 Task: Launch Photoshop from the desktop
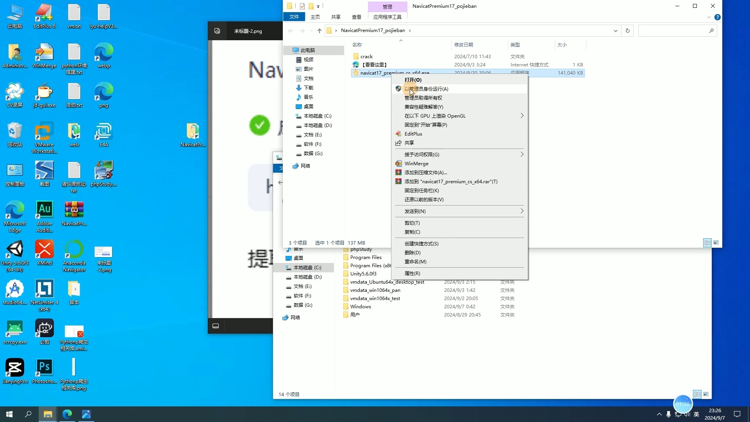(x=44, y=367)
